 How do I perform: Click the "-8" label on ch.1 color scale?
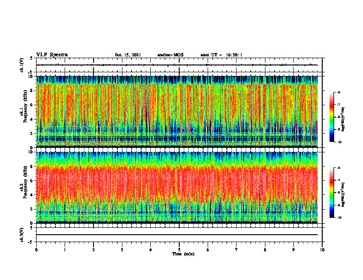click(338, 117)
